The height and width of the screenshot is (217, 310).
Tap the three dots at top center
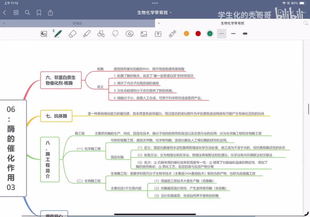pos(155,3)
